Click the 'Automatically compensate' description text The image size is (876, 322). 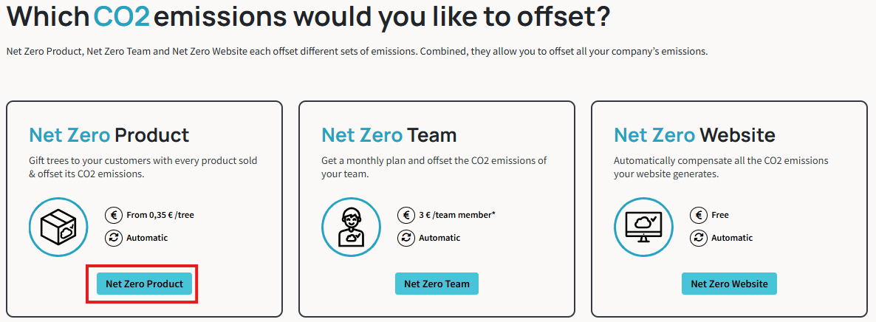[x=721, y=167]
